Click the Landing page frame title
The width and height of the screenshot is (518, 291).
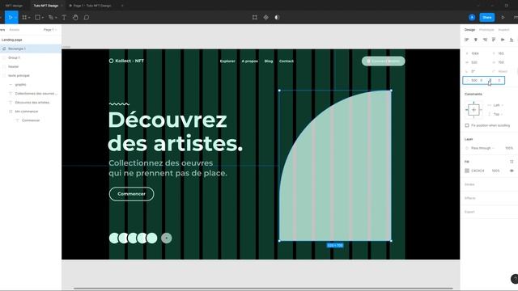tap(12, 40)
